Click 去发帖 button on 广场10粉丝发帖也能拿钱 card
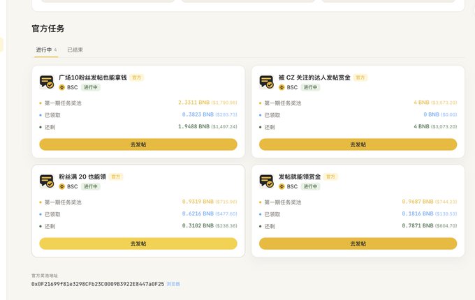This screenshot has width=475, height=300. (x=138, y=144)
